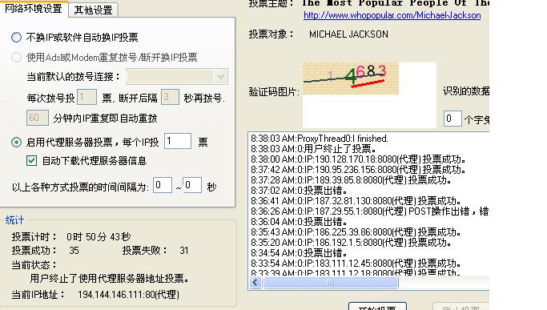Select log entry for IP 186.192.1.5

pos(352,242)
